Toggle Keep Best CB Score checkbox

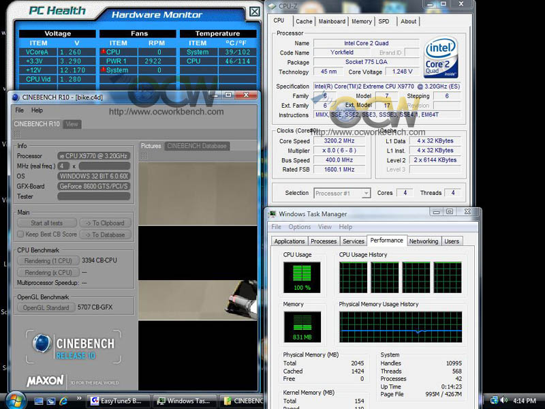20,234
